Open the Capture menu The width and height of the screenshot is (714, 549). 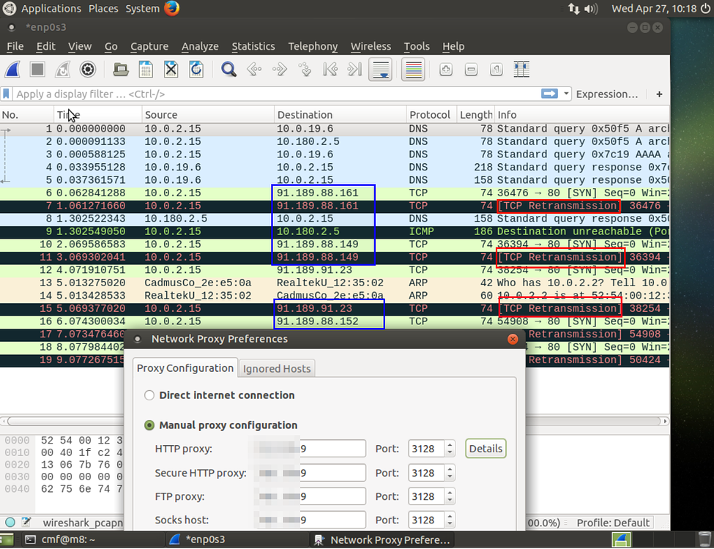(149, 46)
